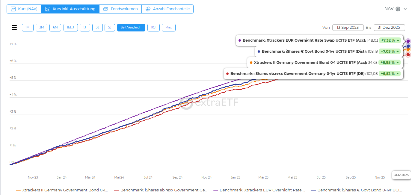Screen dimensions: 415x195
Task: Select the Max time range button
Action: coord(168,28)
